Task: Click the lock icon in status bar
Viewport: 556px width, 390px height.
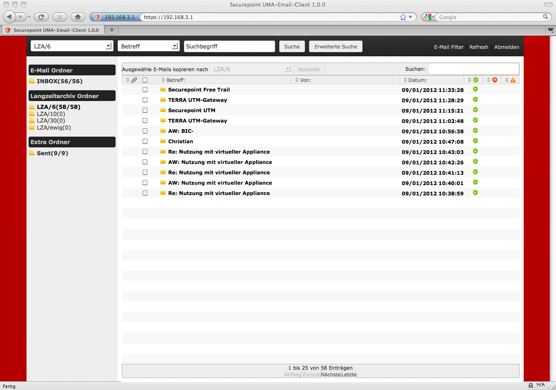Action: [531, 385]
